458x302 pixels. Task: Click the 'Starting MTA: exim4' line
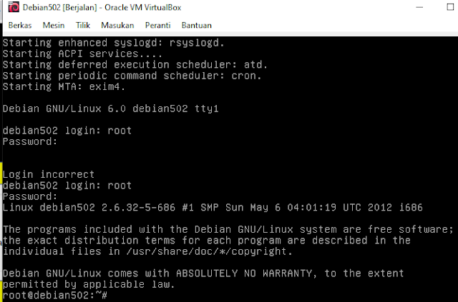[64, 86]
